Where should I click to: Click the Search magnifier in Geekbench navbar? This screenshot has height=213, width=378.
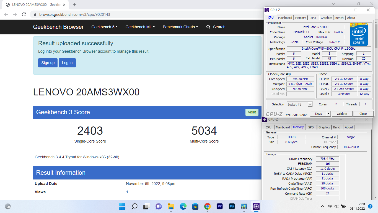(208, 27)
